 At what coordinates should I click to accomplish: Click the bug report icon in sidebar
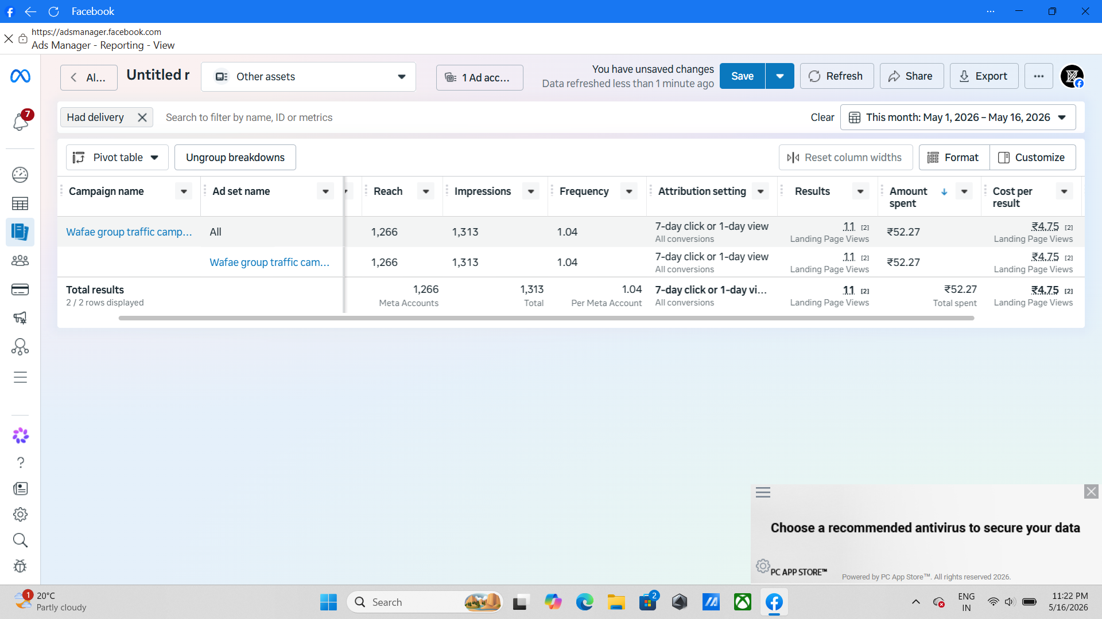click(20, 566)
